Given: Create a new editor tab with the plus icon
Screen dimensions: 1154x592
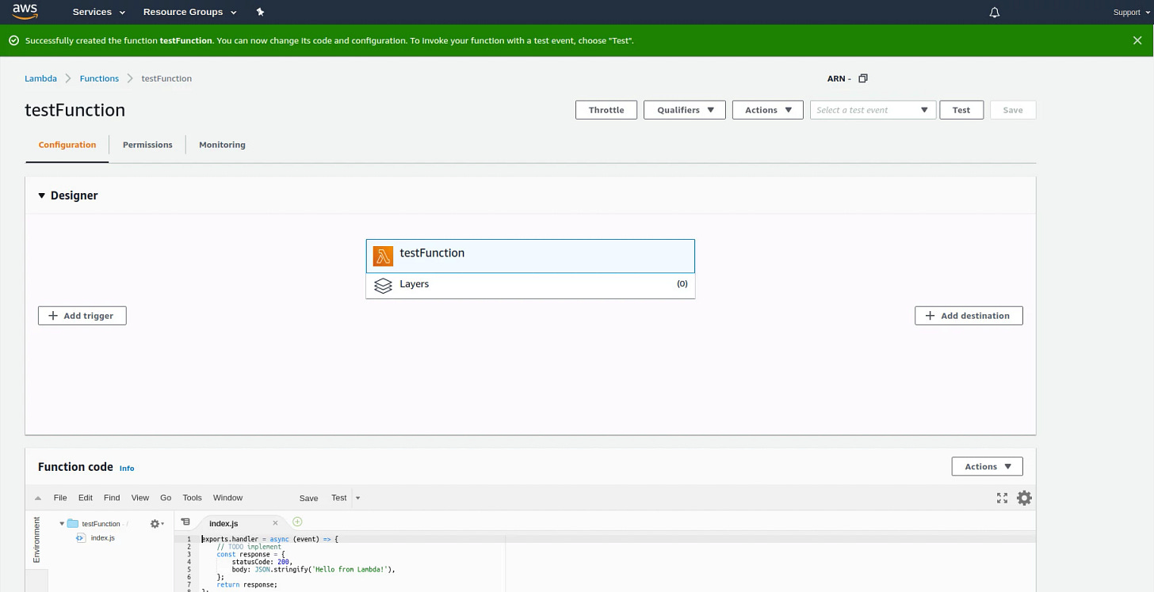Looking at the screenshot, I should tap(296, 522).
